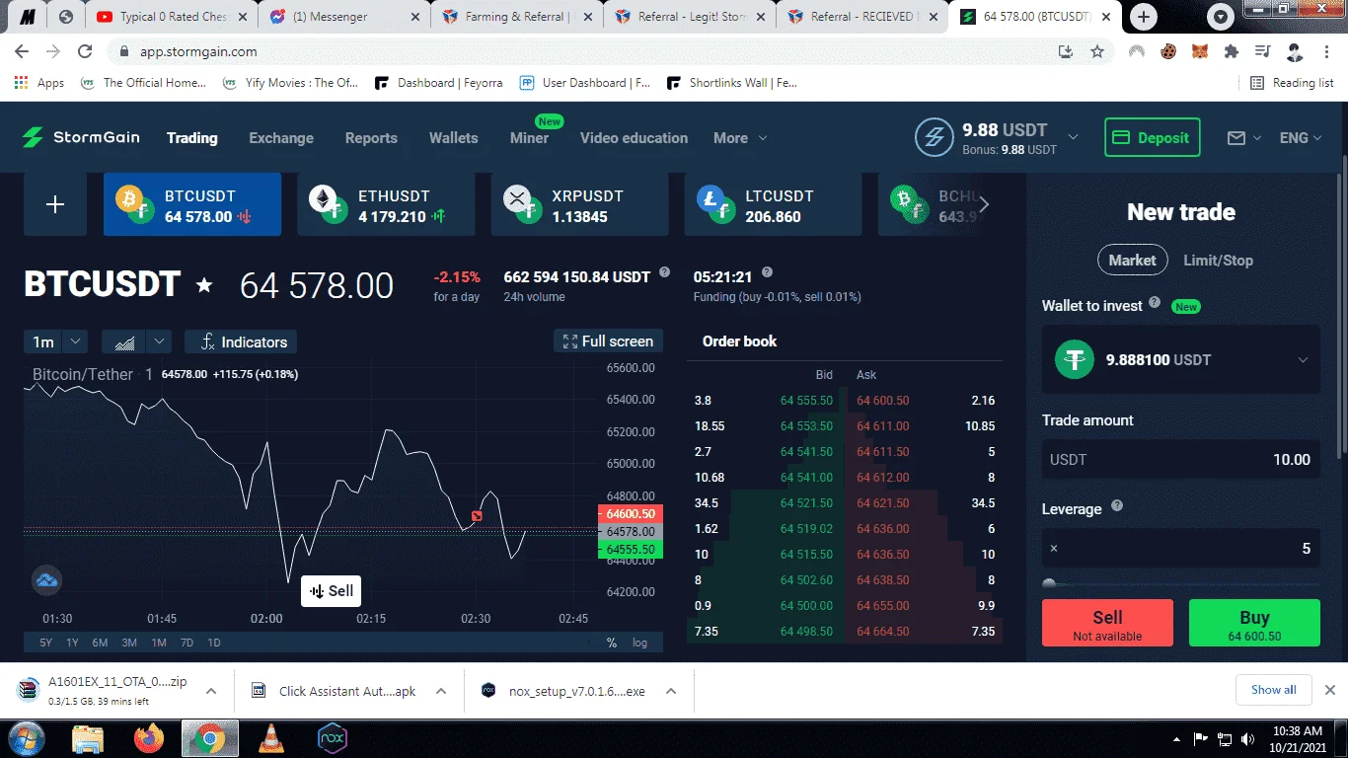Click the leverage slider handle
Viewport: 1348px width, 758px height.
pos(1049,584)
